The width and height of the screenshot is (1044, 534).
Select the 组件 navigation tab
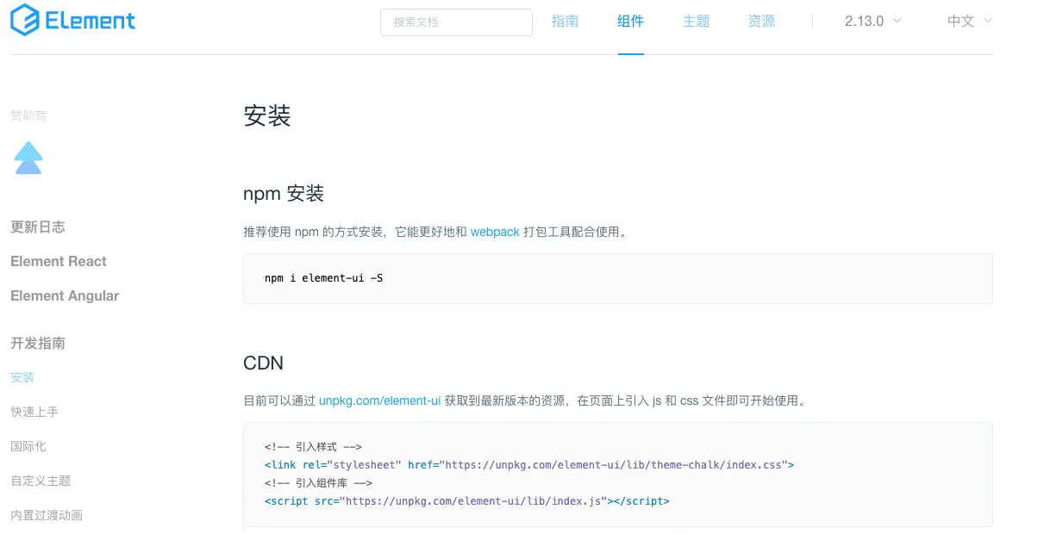pos(631,22)
